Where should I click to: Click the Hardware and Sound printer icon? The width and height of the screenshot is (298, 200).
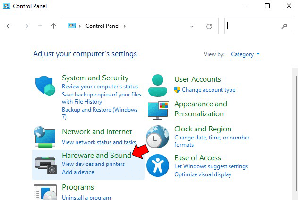[46, 164]
